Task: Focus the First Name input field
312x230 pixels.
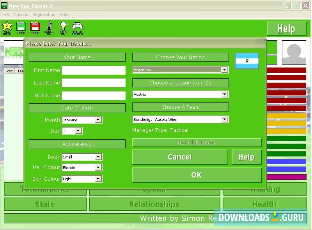Action: pos(94,70)
